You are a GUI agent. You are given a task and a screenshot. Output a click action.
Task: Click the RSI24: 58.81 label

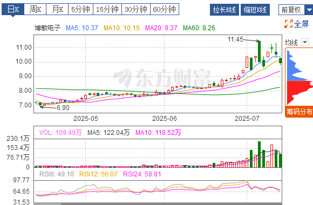142,174
